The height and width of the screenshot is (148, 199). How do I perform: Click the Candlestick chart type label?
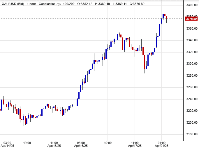tap(47, 4)
